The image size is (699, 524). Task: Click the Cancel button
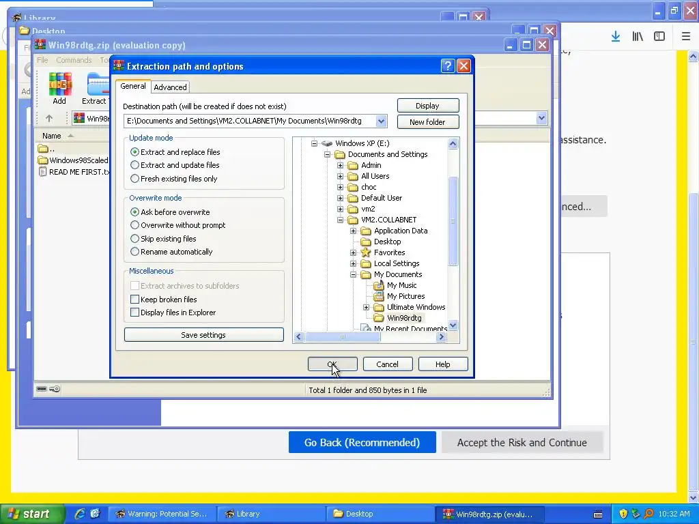click(x=388, y=364)
